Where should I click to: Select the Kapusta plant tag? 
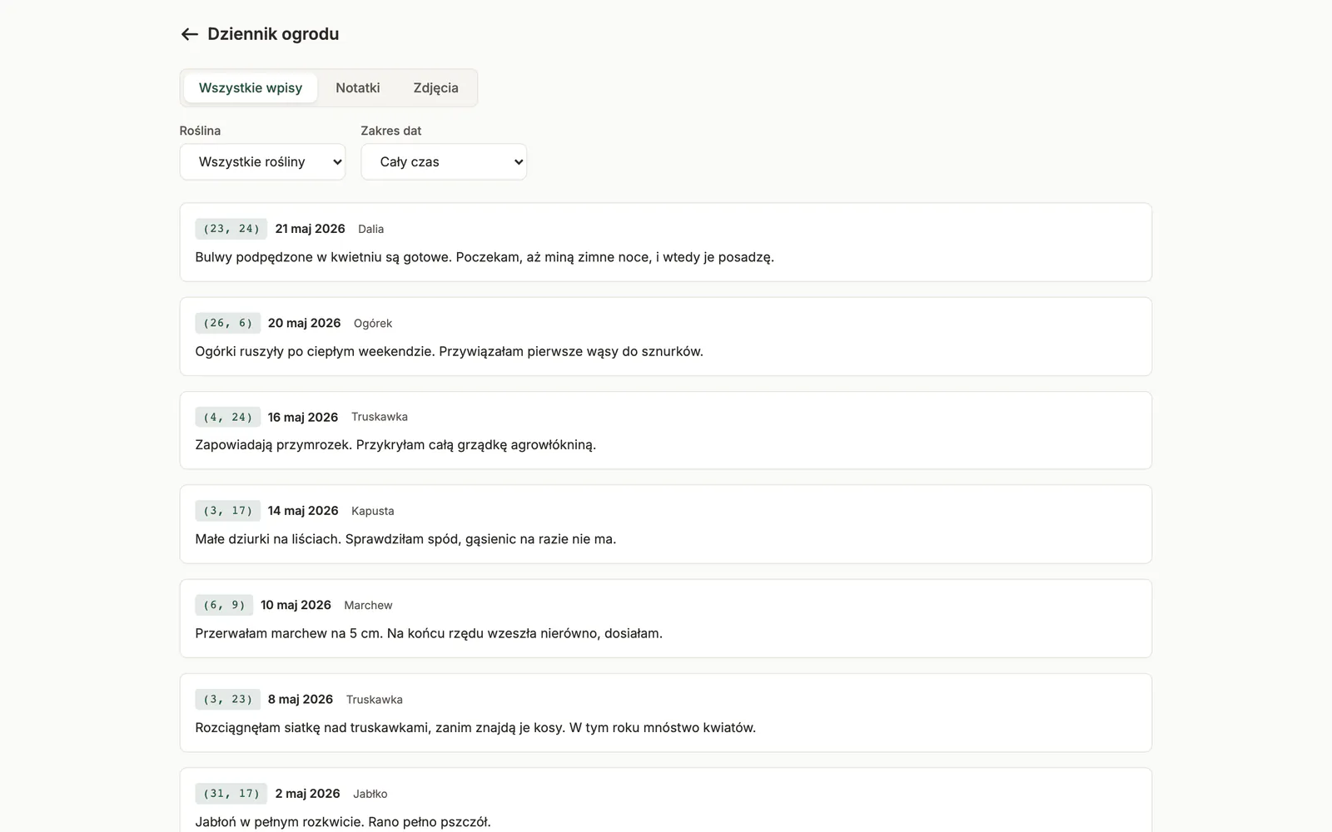coord(373,512)
